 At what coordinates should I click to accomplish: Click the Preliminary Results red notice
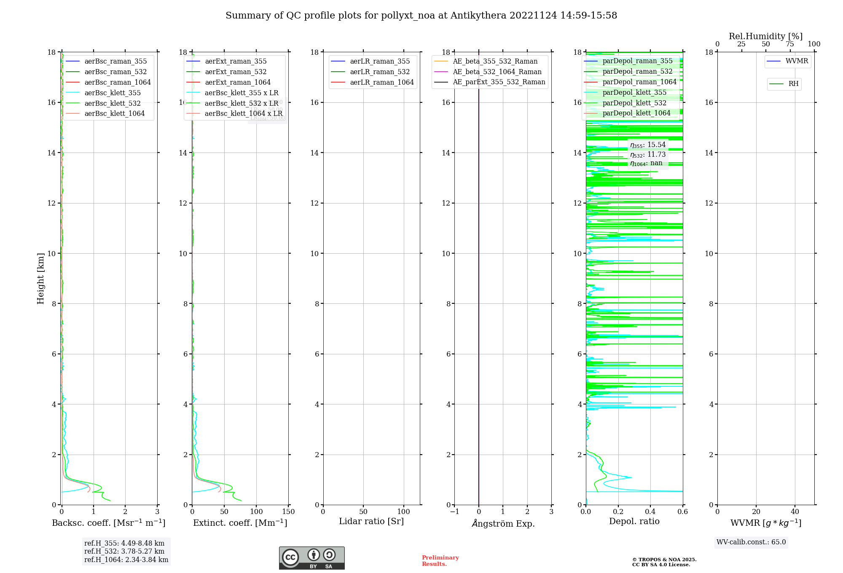(x=440, y=561)
